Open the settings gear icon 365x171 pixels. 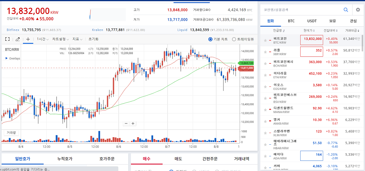(x=358, y=10)
